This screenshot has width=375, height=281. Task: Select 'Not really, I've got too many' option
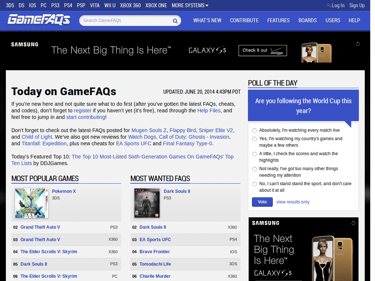(255, 169)
